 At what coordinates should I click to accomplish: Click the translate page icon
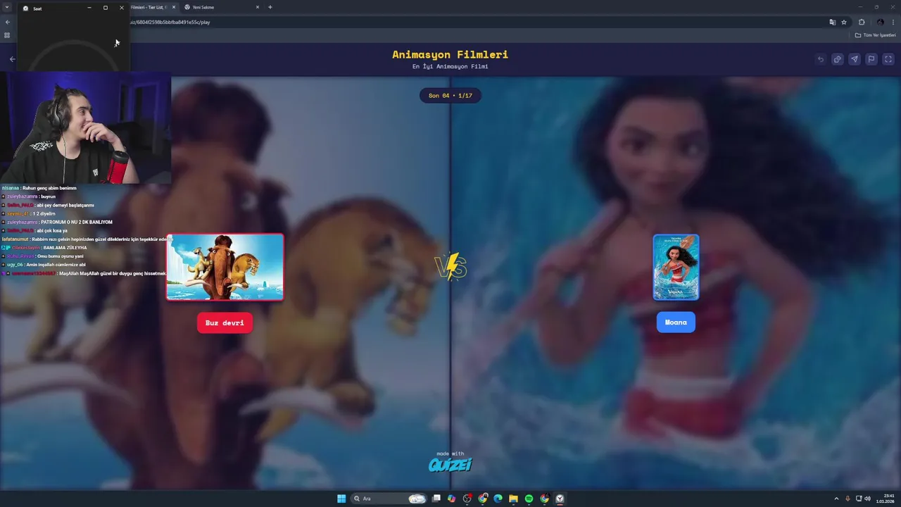click(833, 22)
